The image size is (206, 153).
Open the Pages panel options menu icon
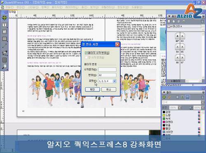pyautogui.click(x=204, y=16)
